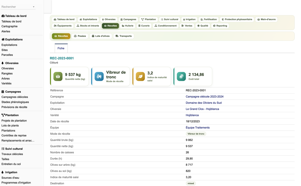Image resolution: width=301 pixels, height=186 pixels.
Task: Open Hojiblanca variety link
Action: tap(192, 115)
